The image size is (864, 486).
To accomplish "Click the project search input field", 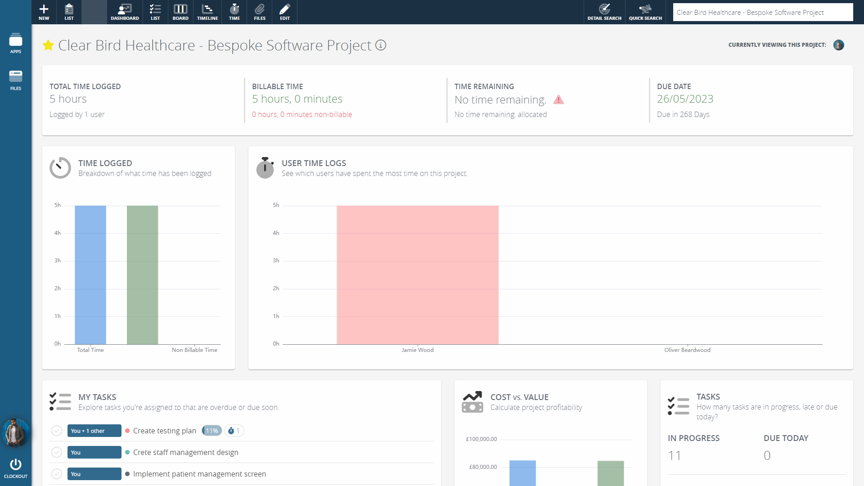I will tap(763, 13).
